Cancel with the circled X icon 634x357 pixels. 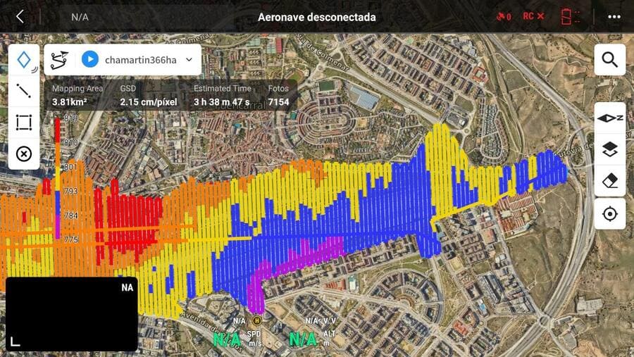24,154
